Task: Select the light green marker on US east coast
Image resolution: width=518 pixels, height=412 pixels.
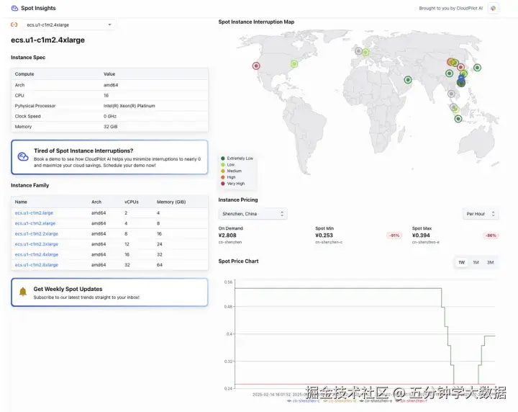Action: pos(294,64)
